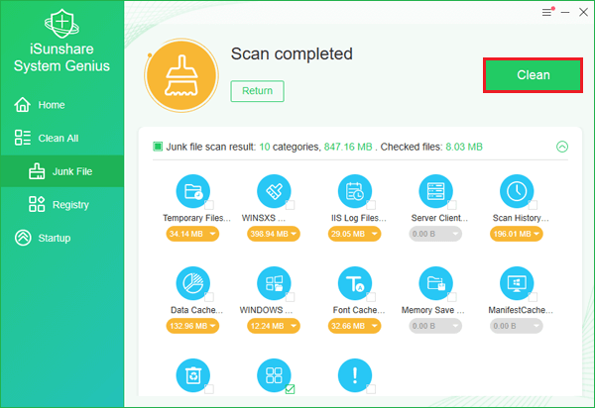Check the WINSXS checkbox
Screen dimensions: 595x408
point(290,205)
